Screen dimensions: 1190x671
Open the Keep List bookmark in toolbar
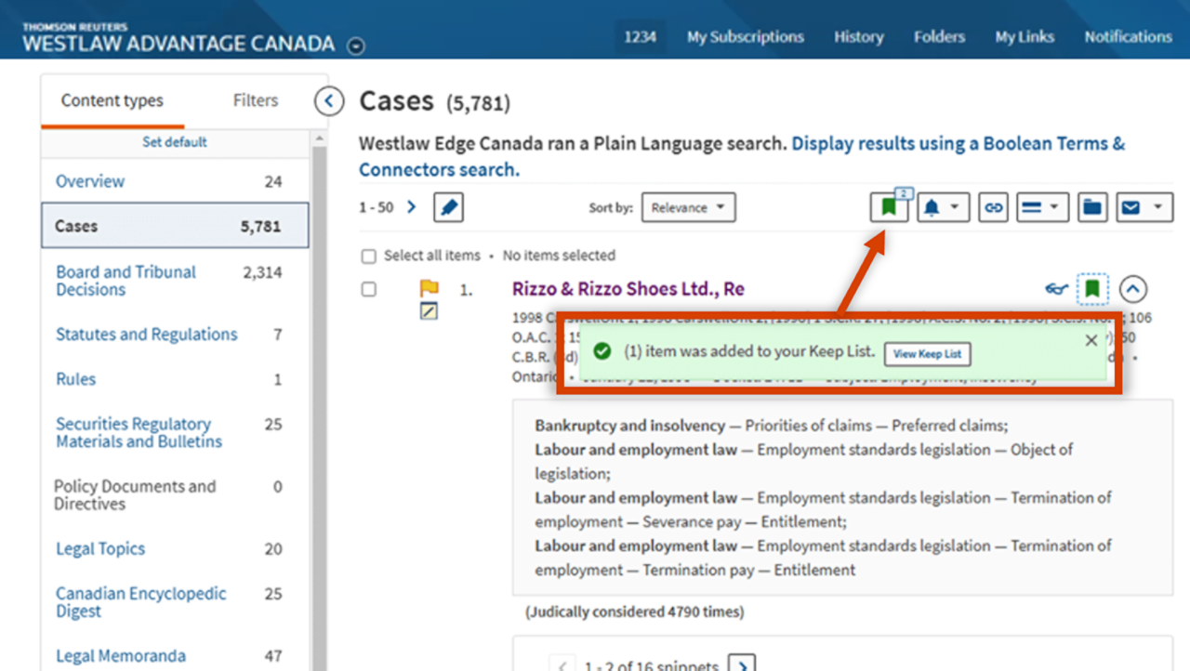point(889,208)
